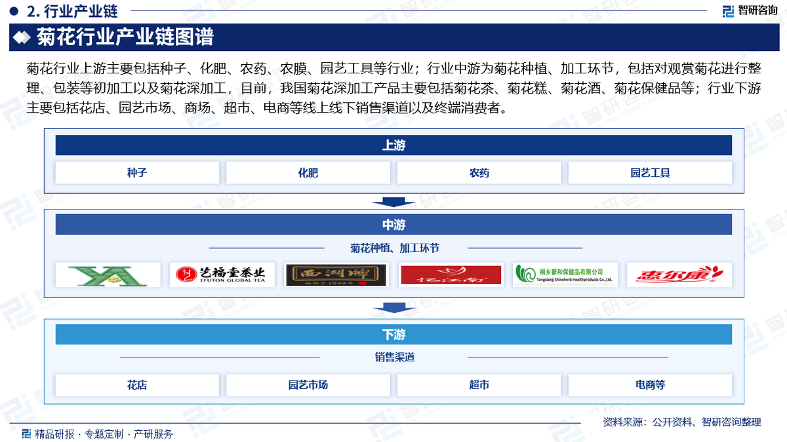Click the green YA company logo

click(108, 274)
